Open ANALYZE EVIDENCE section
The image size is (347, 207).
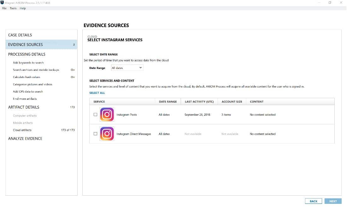25,139
